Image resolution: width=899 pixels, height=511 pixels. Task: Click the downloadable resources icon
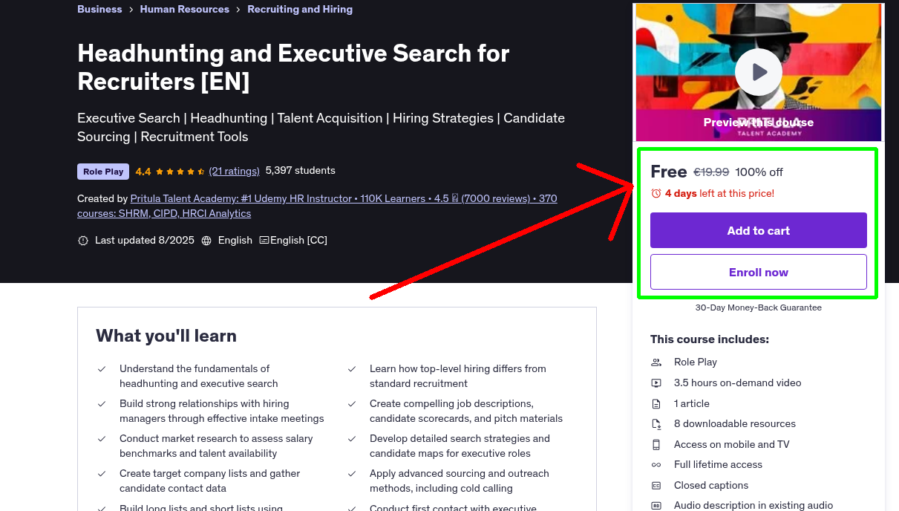pos(656,424)
